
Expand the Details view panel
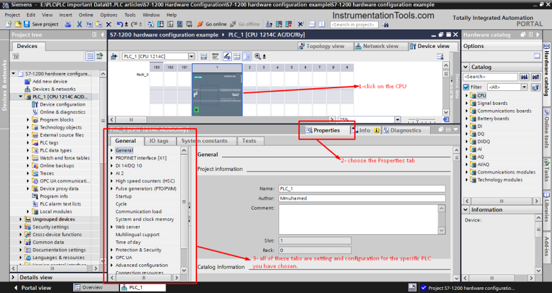[13, 277]
